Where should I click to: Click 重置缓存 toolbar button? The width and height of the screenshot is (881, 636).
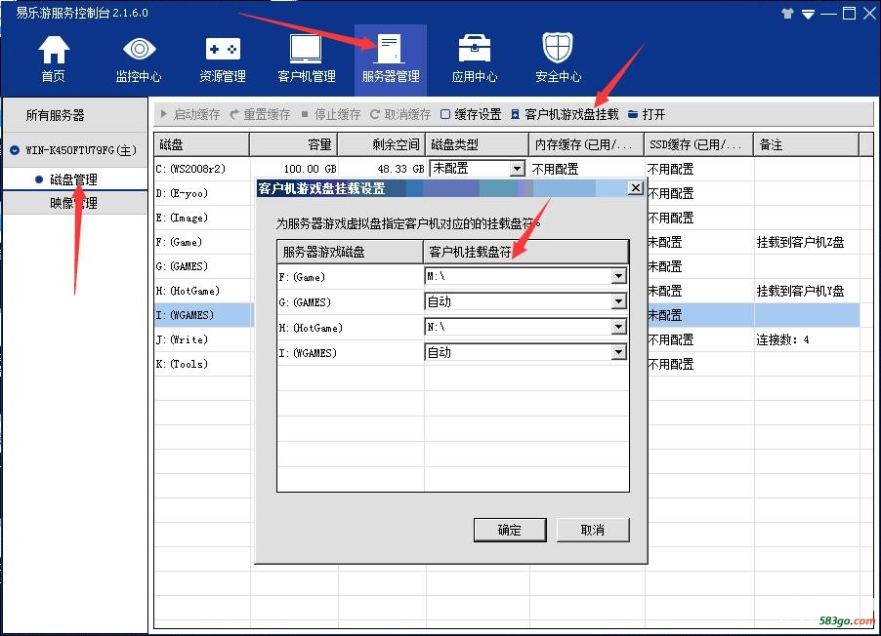pyautogui.click(x=260, y=114)
